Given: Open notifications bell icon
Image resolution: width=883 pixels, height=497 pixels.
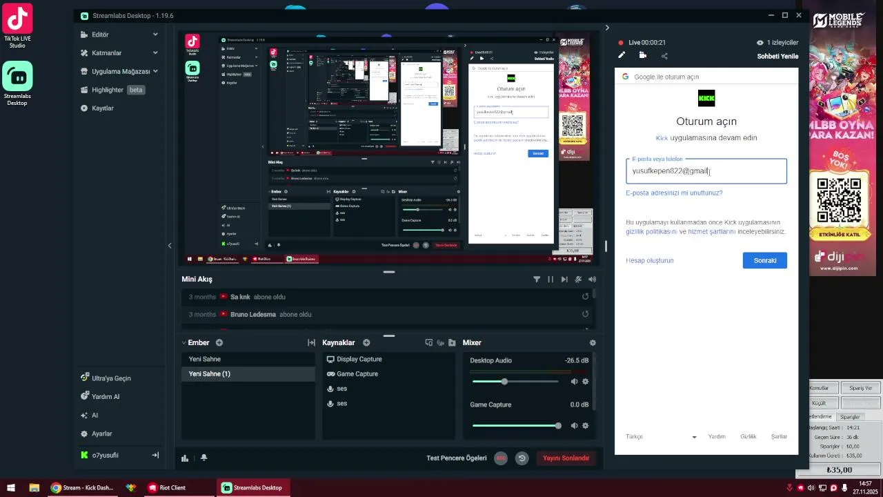Looking at the screenshot, I should 204,458.
